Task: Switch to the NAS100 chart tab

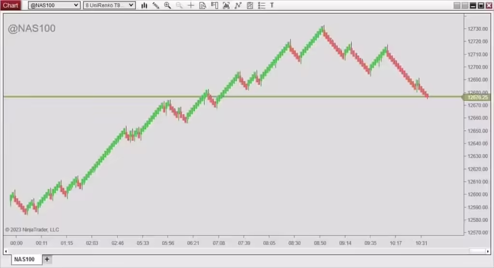Action: tap(24, 259)
